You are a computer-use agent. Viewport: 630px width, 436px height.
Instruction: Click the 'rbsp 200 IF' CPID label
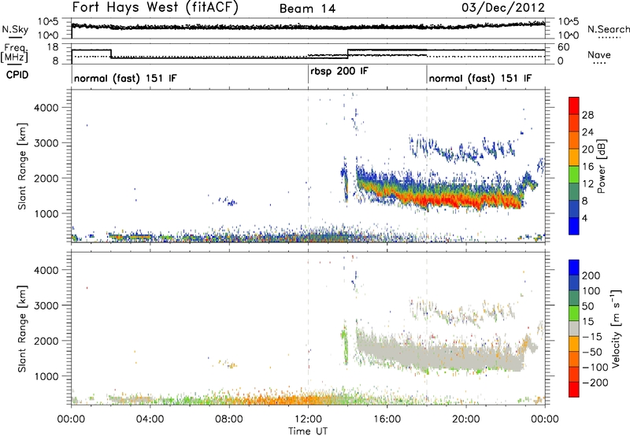coord(339,71)
